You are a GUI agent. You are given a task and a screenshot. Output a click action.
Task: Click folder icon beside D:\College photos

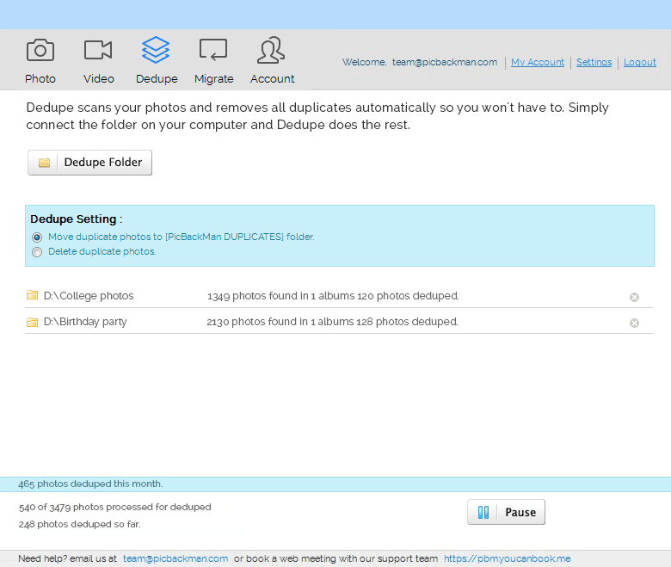tap(33, 295)
